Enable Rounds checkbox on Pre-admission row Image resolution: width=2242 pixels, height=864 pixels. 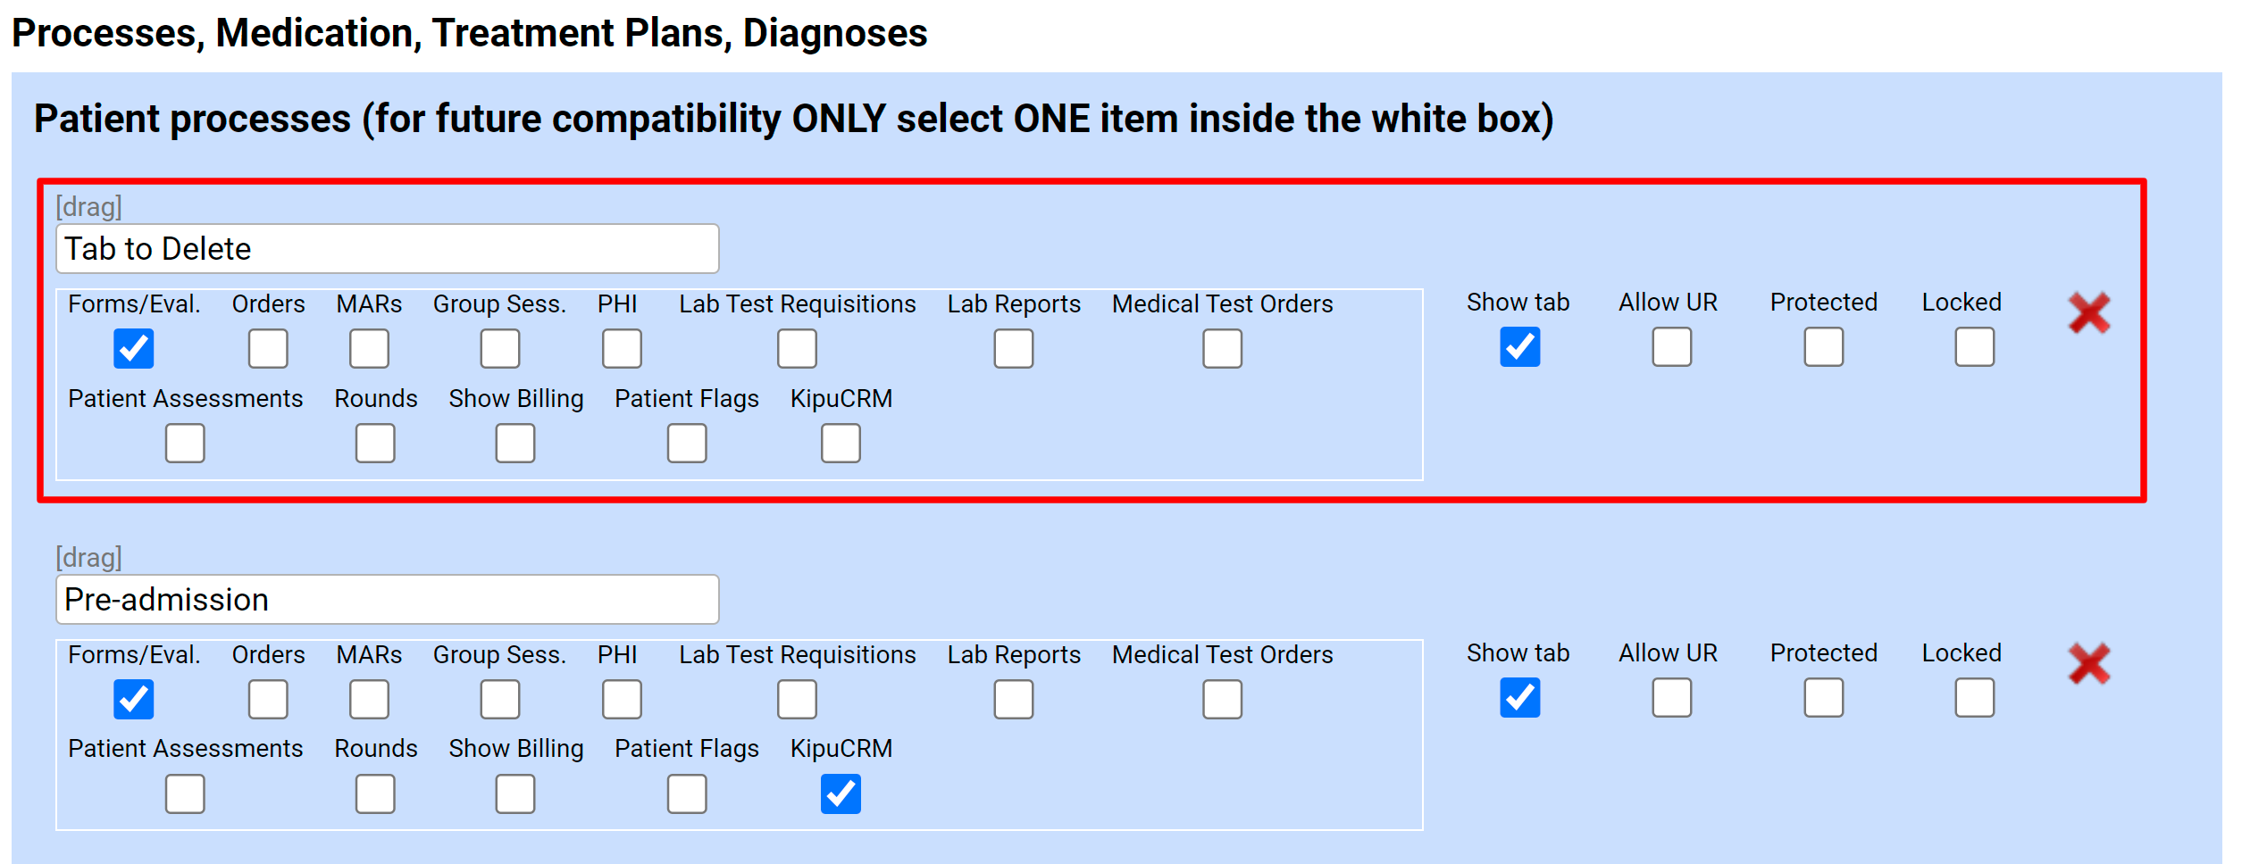click(x=374, y=794)
